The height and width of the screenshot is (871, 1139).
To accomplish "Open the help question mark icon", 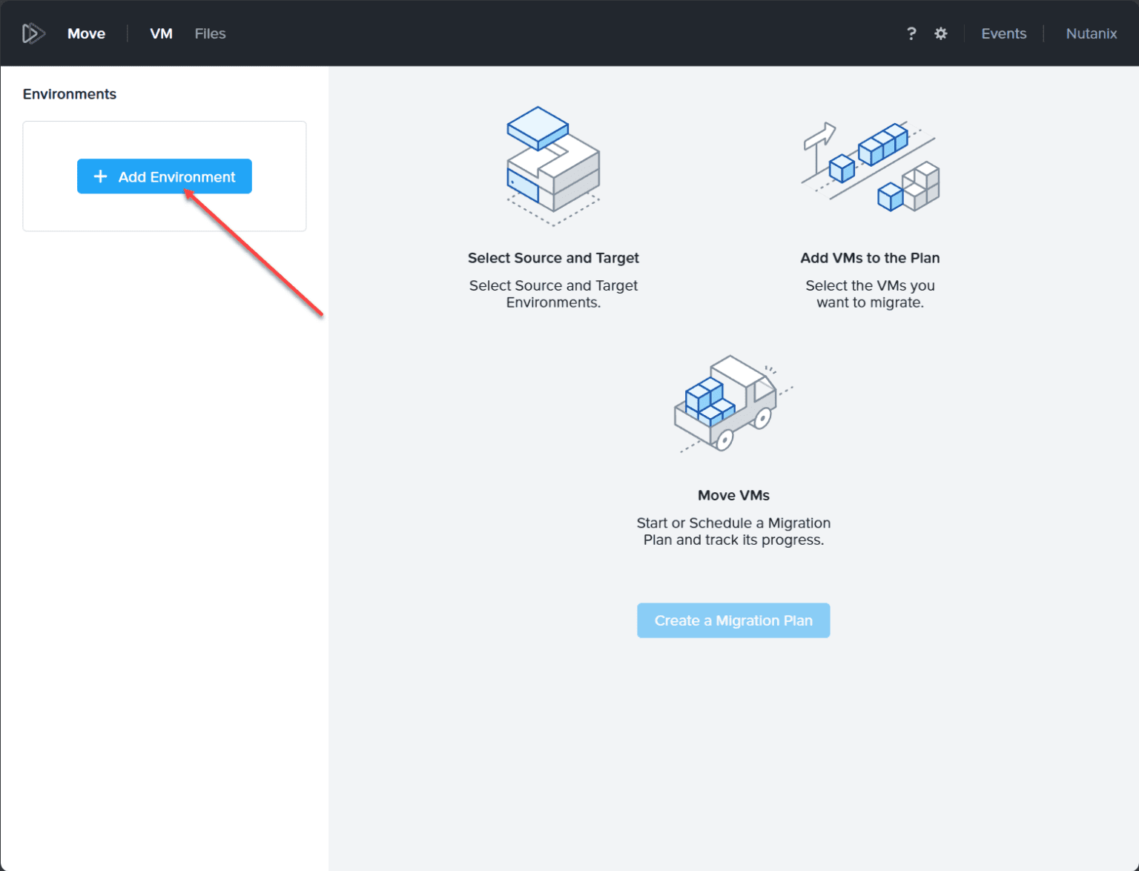I will click(911, 33).
